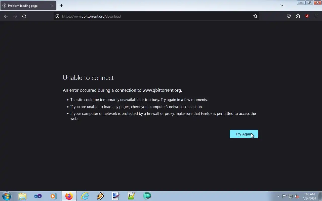Click the 'Unable to connect' heading
Image resolution: width=322 pixels, height=201 pixels.
(x=88, y=78)
